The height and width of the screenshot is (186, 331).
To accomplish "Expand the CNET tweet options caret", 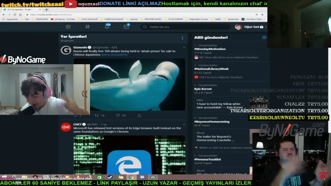I will click(x=184, y=124).
